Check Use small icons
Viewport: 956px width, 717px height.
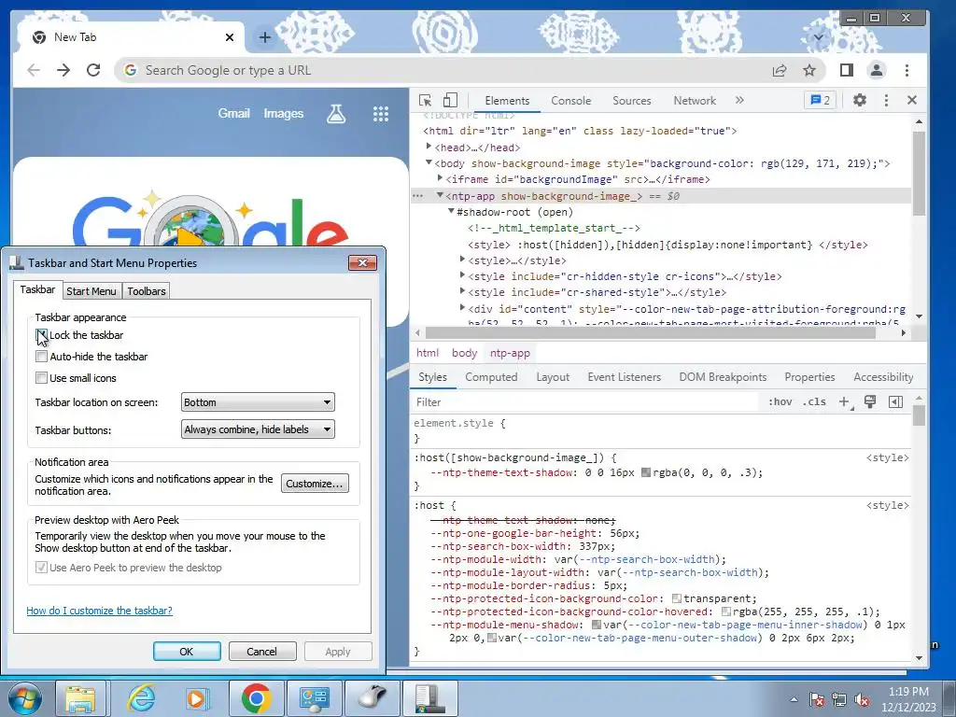point(41,377)
